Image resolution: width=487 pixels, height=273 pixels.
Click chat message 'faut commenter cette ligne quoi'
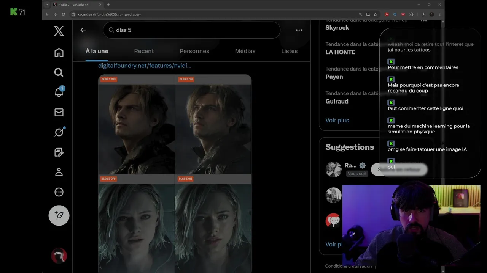click(x=425, y=108)
